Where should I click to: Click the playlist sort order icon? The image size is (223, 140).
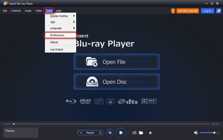[x=100, y=133]
